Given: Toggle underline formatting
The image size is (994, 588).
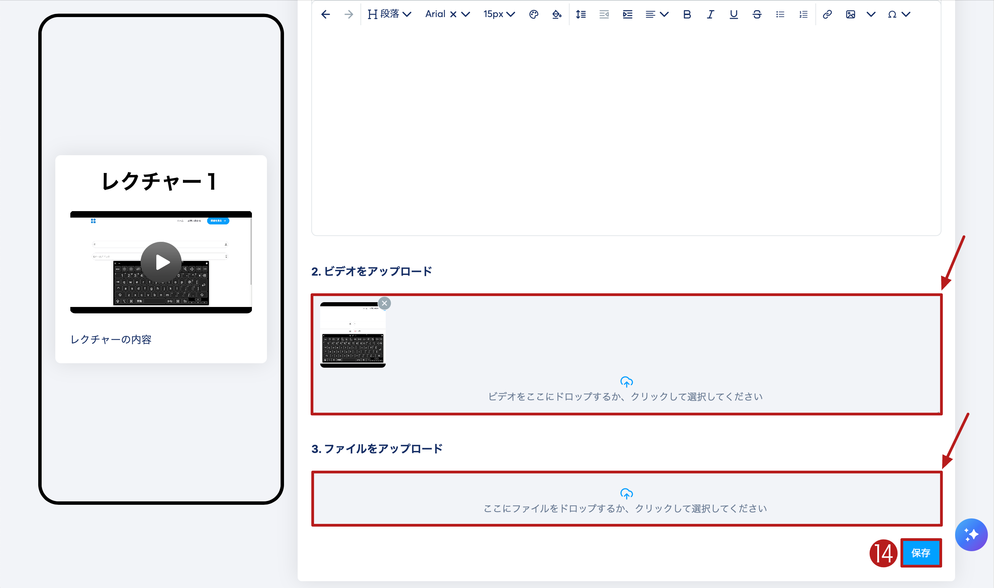Looking at the screenshot, I should 734,15.
